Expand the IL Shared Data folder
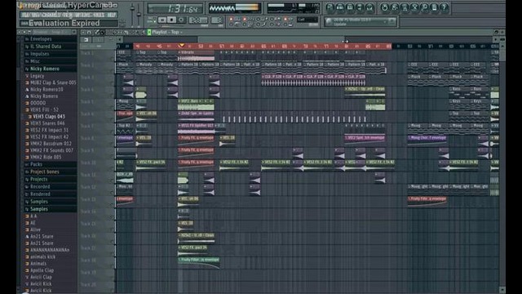This screenshot has height=294, width=522. point(46,47)
